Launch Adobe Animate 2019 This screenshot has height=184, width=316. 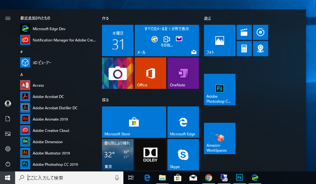click(x=59, y=119)
